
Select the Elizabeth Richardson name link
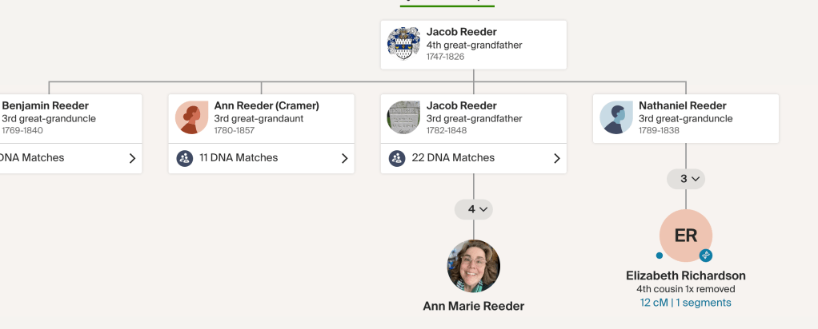(x=685, y=275)
